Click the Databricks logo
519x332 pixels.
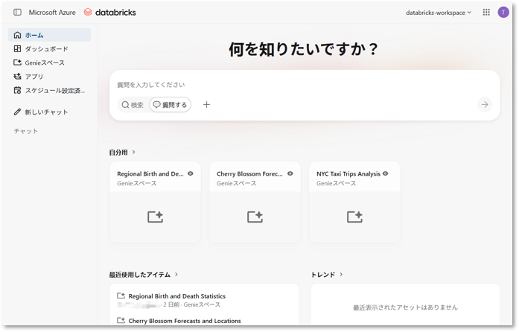point(110,13)
